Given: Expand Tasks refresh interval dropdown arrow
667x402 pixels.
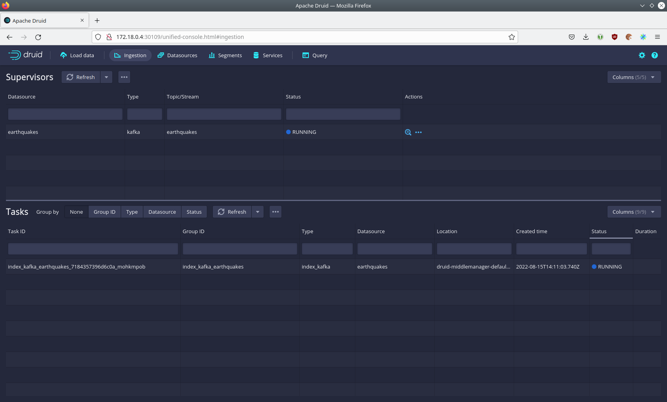Looking at the screenshot, I should pos(258,212).
